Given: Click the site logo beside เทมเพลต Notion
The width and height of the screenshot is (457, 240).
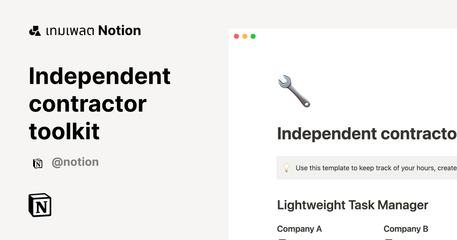Looking at the screenshot, I should (x=35, y=30).
